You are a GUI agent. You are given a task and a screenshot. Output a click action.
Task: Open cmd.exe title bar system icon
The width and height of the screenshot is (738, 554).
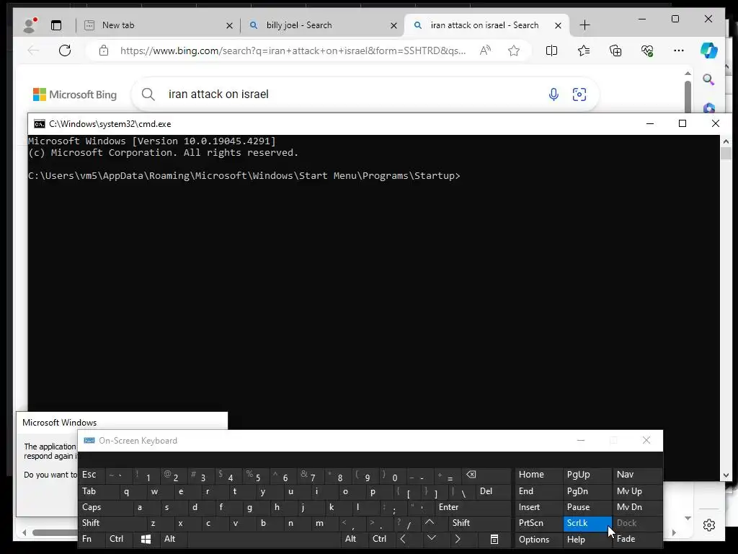(40, 124)
